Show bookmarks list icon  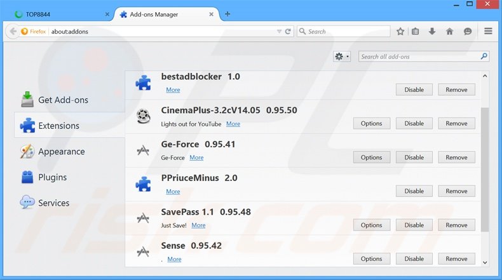click(415, 31)
